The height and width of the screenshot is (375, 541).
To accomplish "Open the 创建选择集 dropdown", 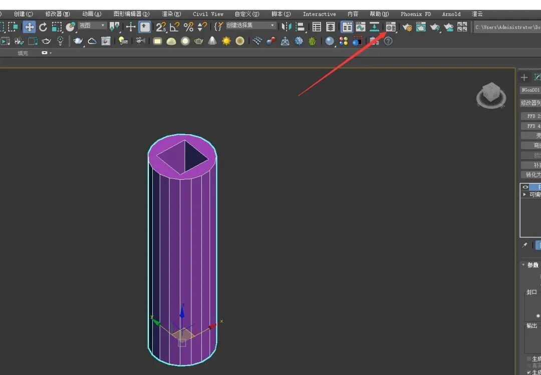I will pos(251,26).
